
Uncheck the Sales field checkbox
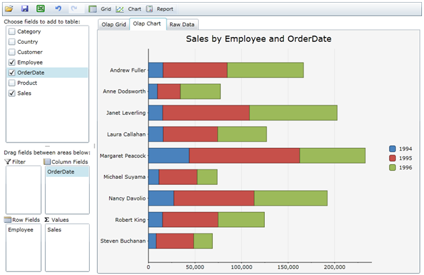pyautogui.click(x=11, y=93)
